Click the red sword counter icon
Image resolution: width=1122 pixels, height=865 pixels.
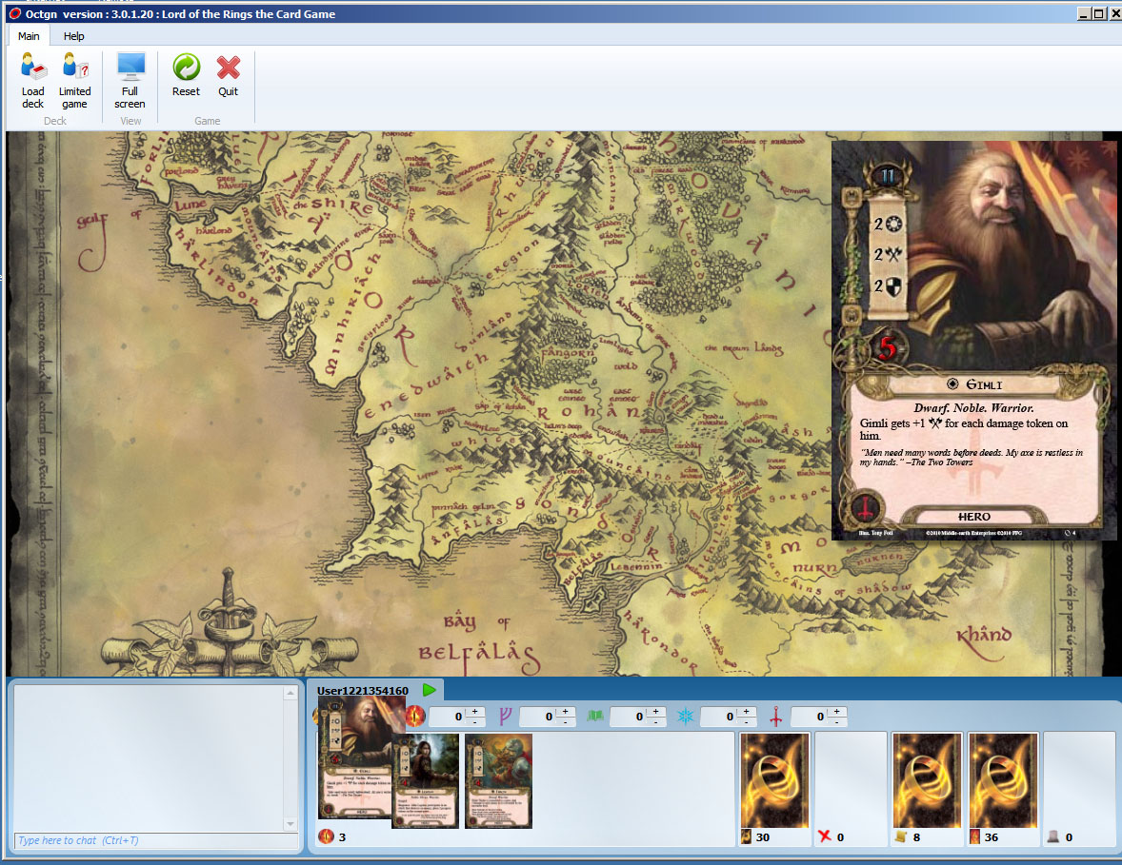tap(775, 716)
